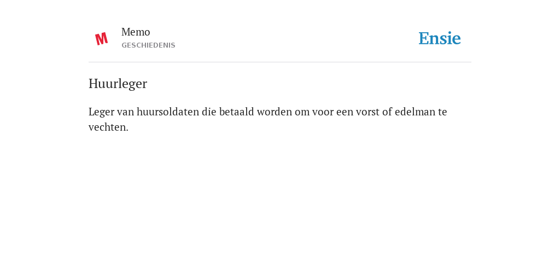Open the Memo source name link
The width and height of the screenshot is (560, 280).
pos(136,32)
